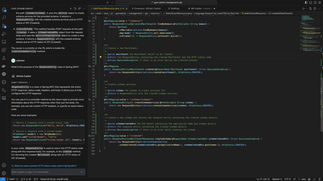Click main* git branch in status bar
The height and width of the screenshot is (181, 323).
11,179
